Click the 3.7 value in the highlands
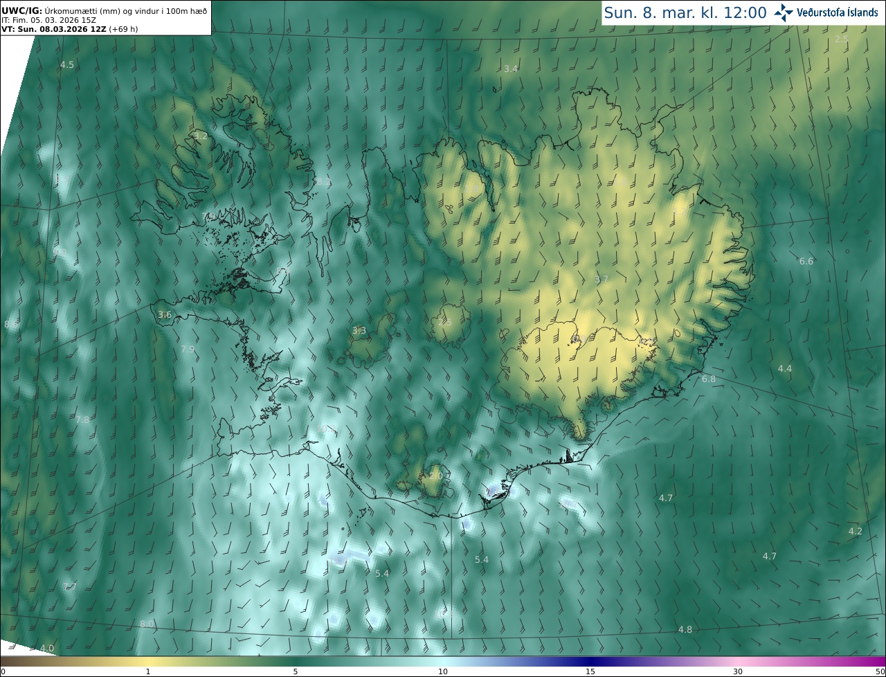Screen dimensions: 886x677 coord(601,280)
